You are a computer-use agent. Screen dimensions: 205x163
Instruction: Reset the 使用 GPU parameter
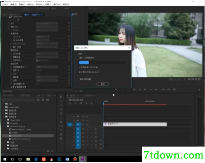[69, 27]
